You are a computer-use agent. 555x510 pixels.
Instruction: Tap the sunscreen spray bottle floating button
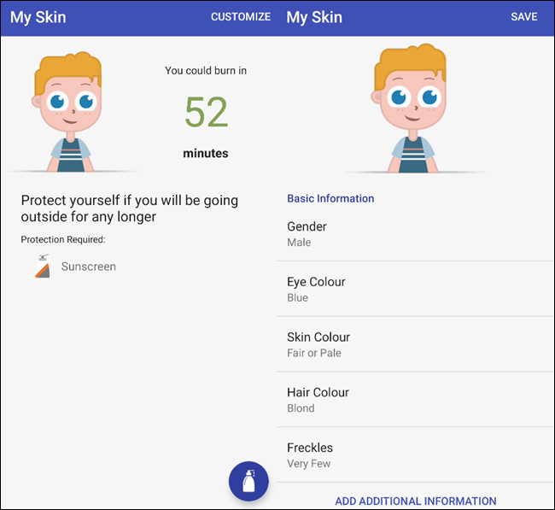tap(248, 482)
